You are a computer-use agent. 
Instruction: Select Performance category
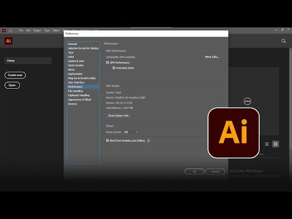(x=83, y=86)
